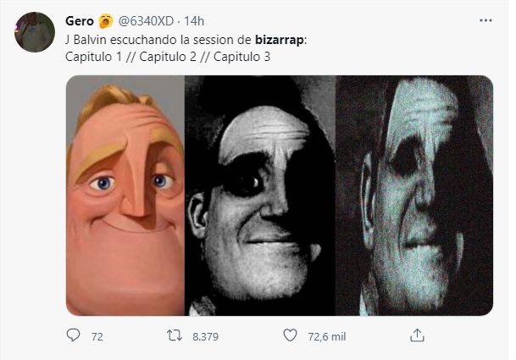Click the tweet text starting with J Balvin
The image size is (516, 360).
click(x=153, y=39)
